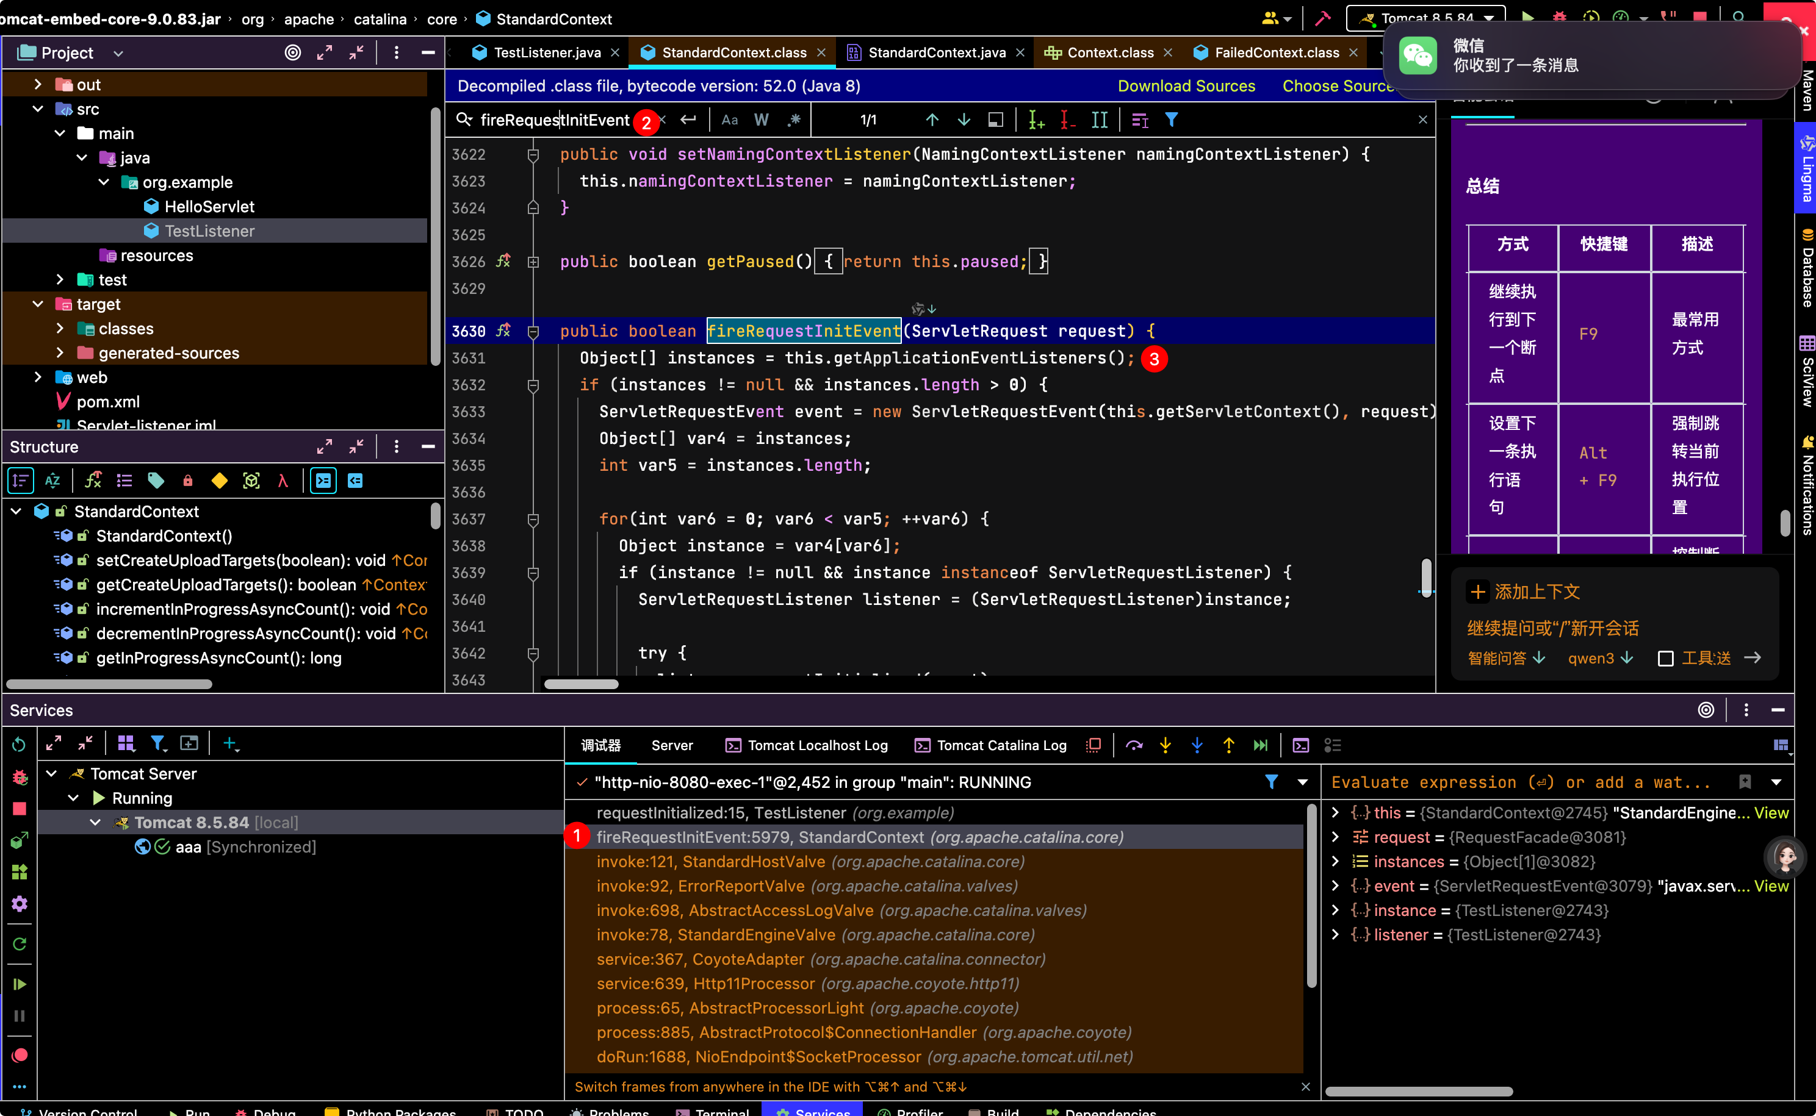Collapse the Tomcat Server node

(x=52, y=773)
